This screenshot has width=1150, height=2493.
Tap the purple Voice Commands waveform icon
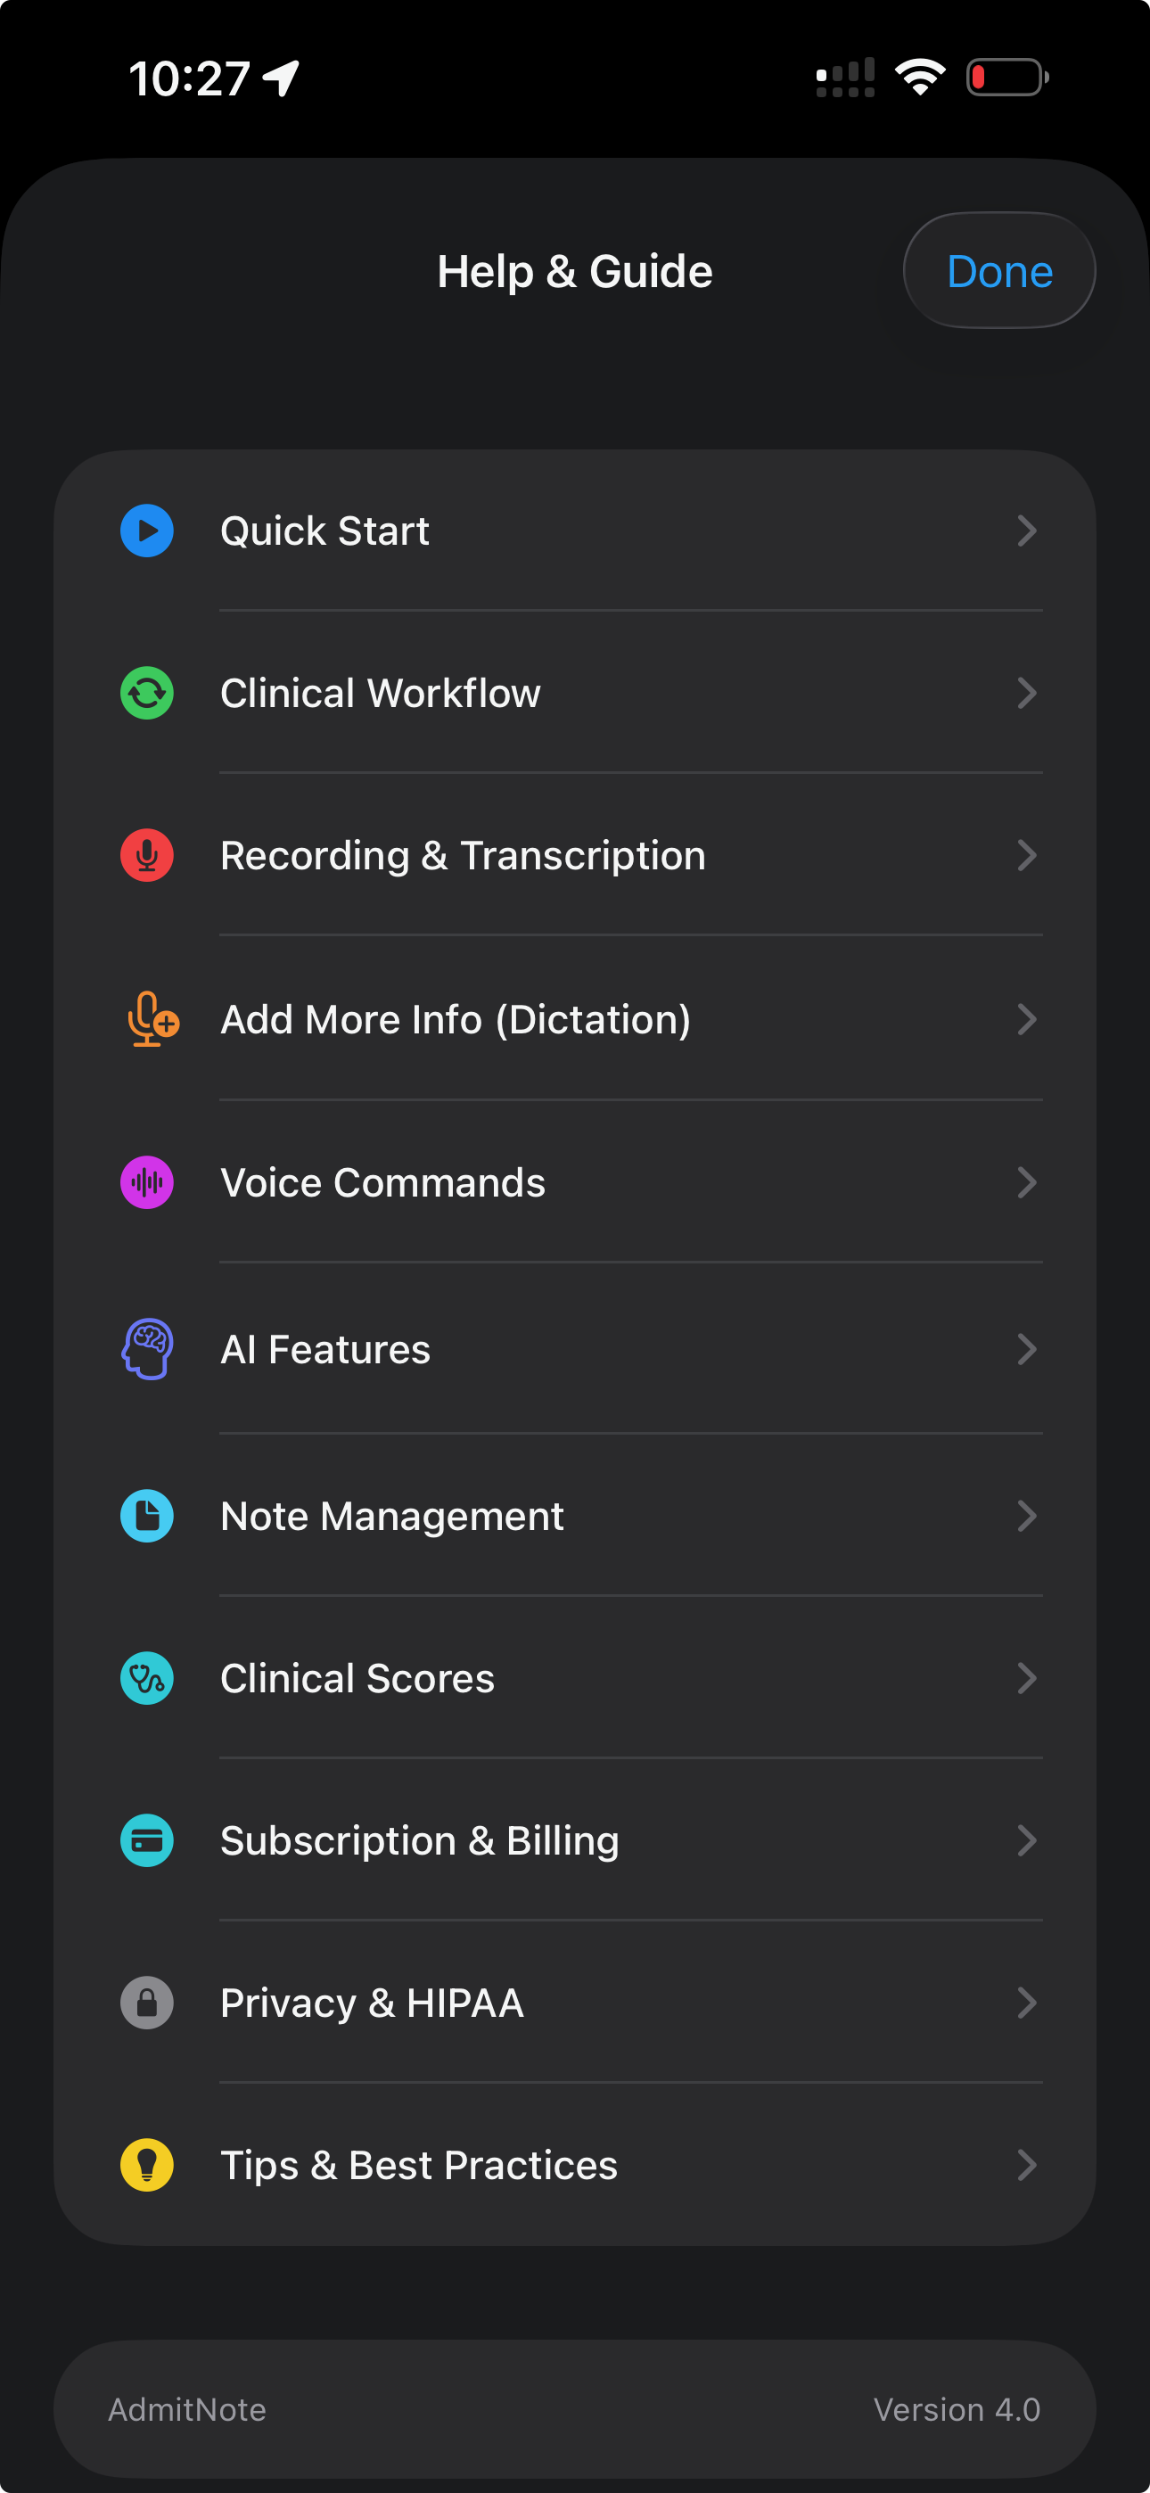147,1182
